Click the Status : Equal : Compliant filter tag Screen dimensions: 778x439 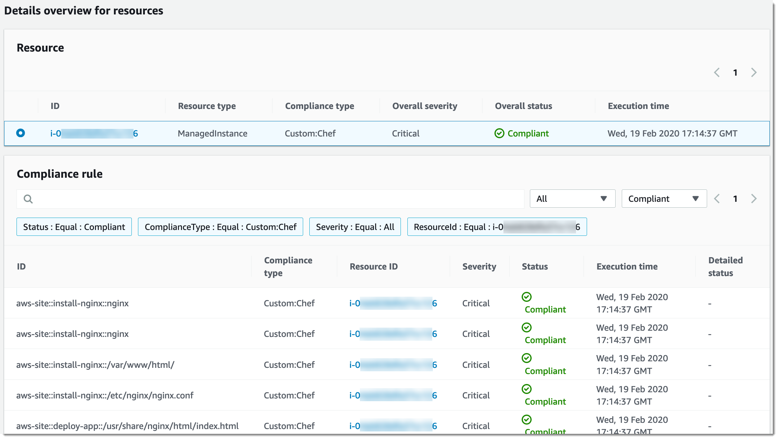(74, 227)
